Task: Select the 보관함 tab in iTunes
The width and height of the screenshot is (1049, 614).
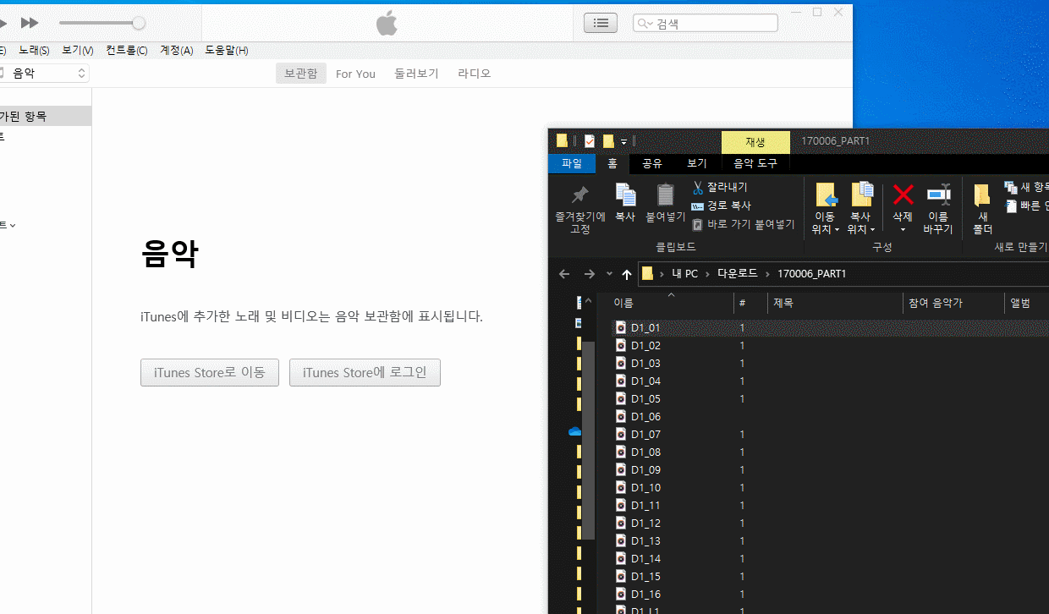Action: [x=300, y=74]
